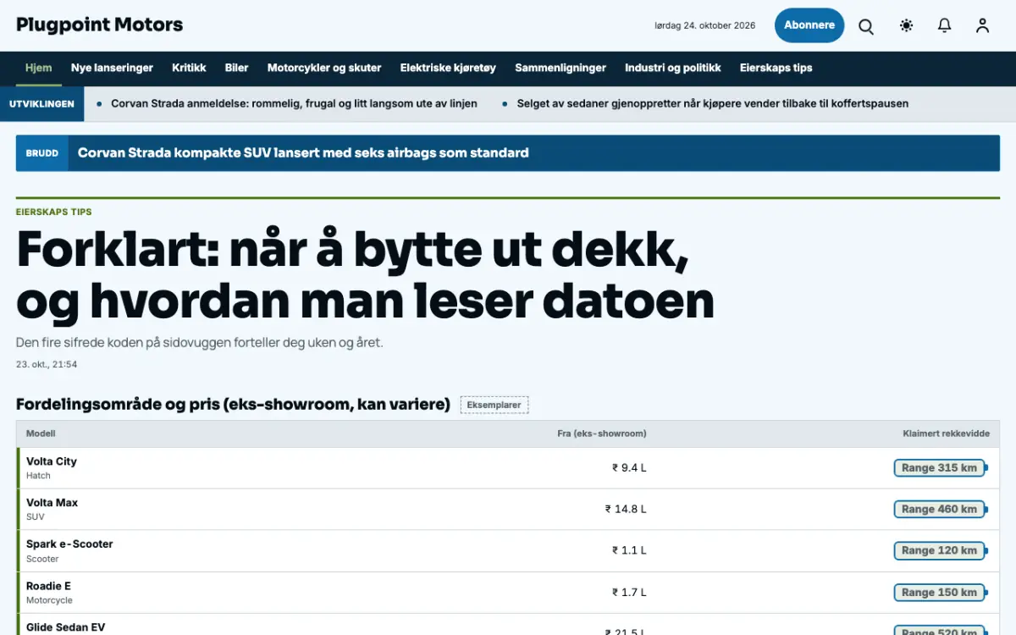Click EIERSKAPS TIPS category label above headline
Viewport: 1016px width, 635px height.
tap(54, 212)
